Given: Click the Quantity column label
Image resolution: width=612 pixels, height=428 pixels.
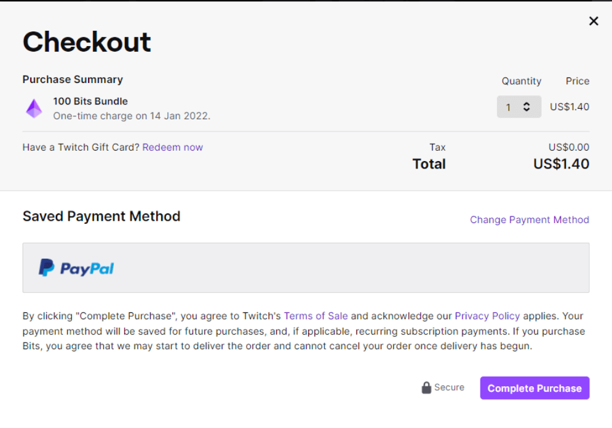Looking at the screenshot, I should (521, 81).
